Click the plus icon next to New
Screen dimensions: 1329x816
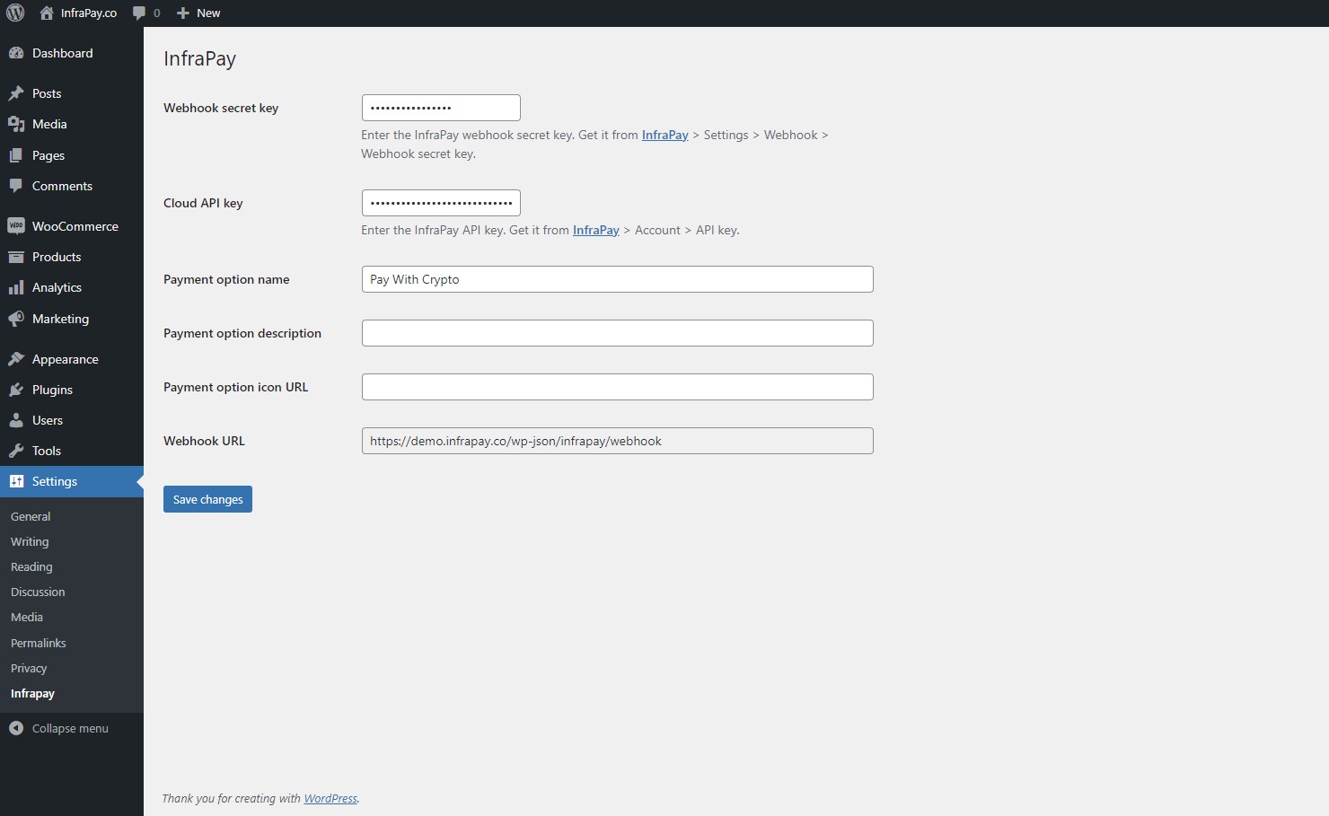pyautogui.click(x=183, y=13)
